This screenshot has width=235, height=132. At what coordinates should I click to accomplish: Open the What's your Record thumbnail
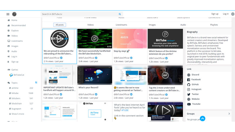coord(95,75)
